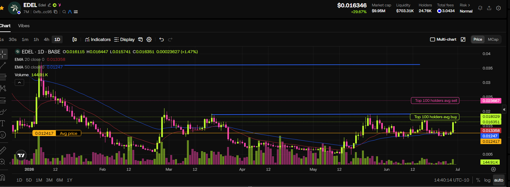The image size is (510, 187).
Task: Select the 1D timeframe in top toolbar
Action: pos(57,39)
